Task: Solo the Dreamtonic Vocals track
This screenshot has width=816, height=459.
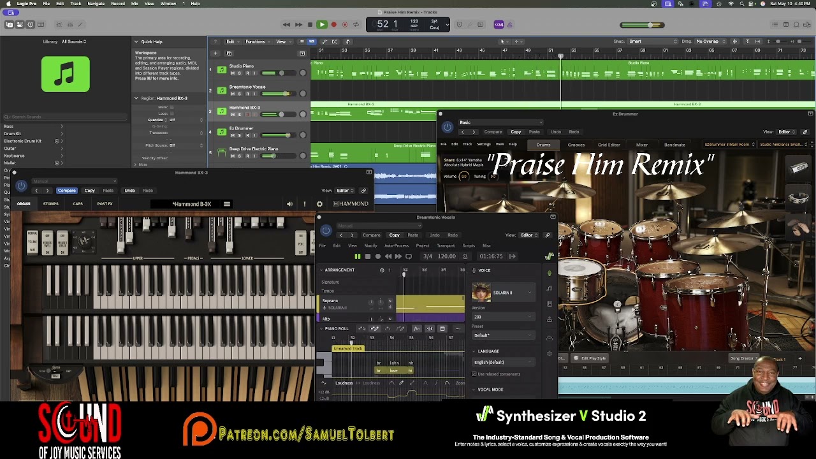Action: 240,93
